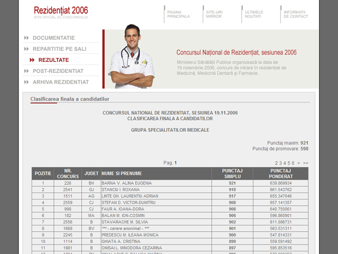Click the arrow icon next to ARHIVA REZIDENTIAT

[x=26, y=82]
